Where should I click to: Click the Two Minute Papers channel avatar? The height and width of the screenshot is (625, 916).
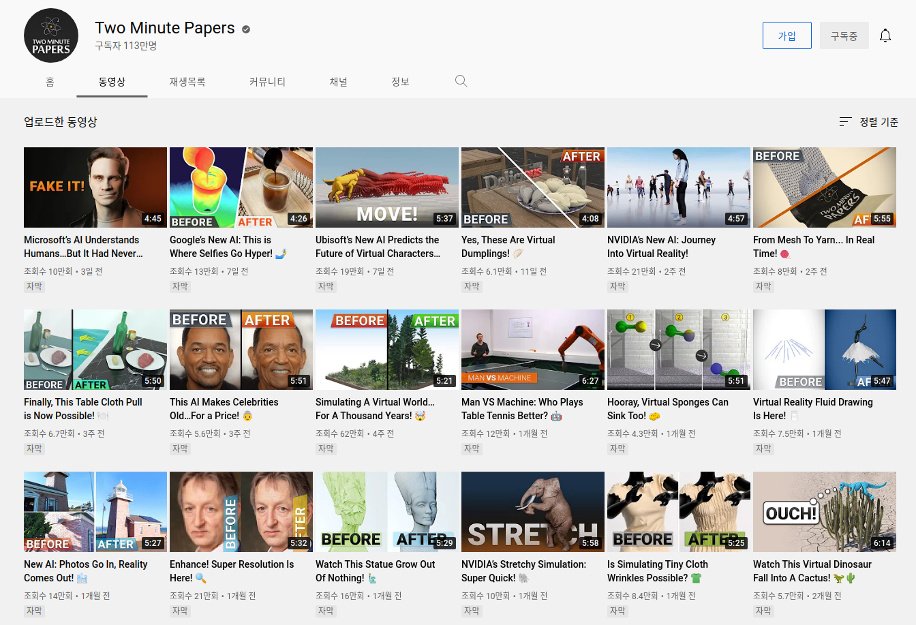coord(51,35)
